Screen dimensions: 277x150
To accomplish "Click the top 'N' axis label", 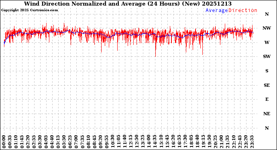I will (267, 14).
